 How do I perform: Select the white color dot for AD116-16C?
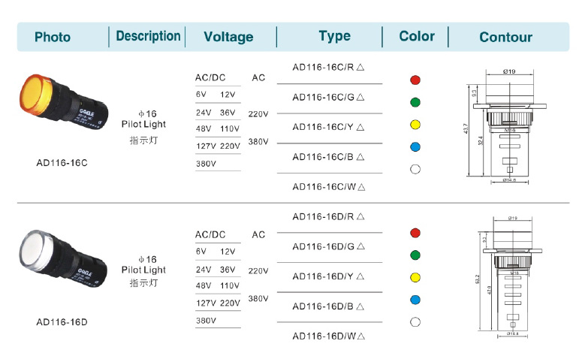(415, 169)
